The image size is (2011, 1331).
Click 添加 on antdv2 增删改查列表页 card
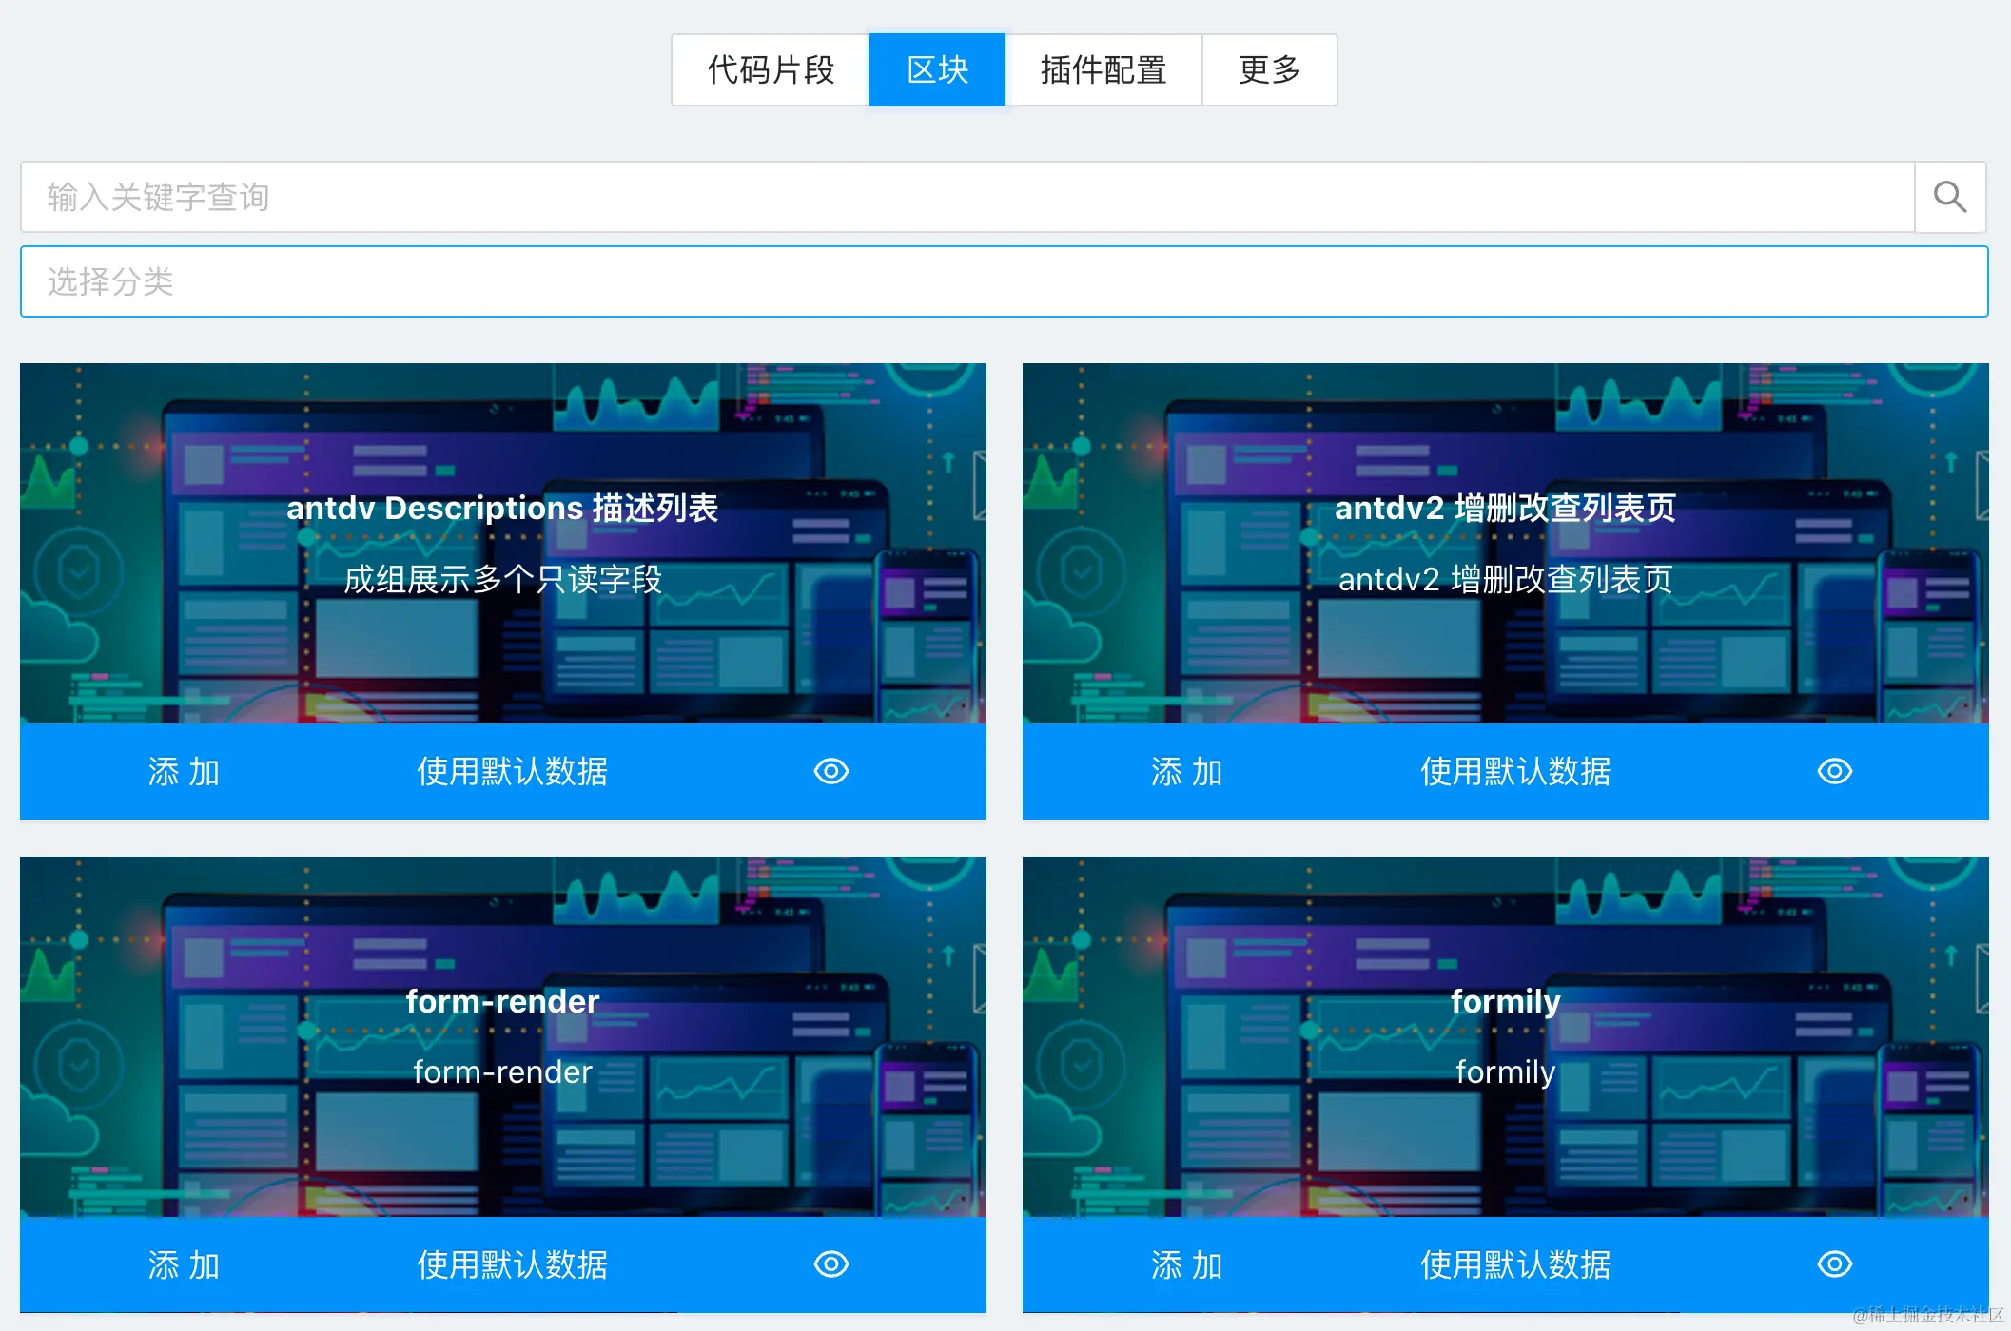coord(1186,771)
